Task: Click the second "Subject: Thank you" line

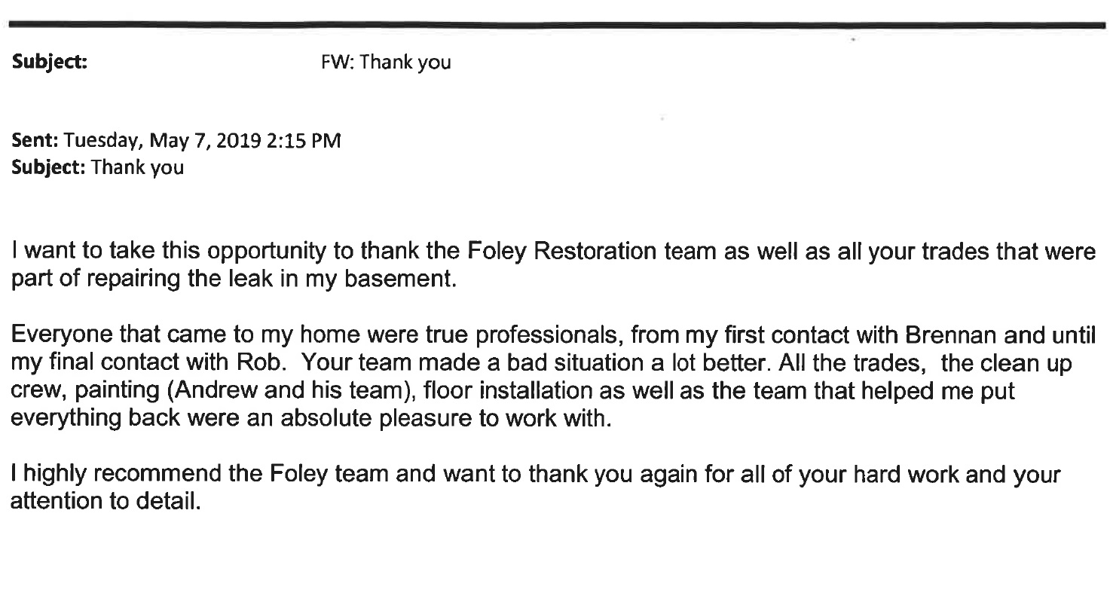Action: pyautogui.click(x=96, y=167)
